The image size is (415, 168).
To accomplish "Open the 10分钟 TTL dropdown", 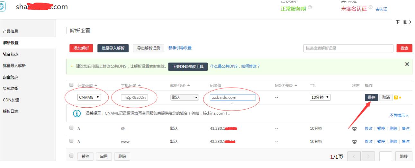I will click(320, 97).
